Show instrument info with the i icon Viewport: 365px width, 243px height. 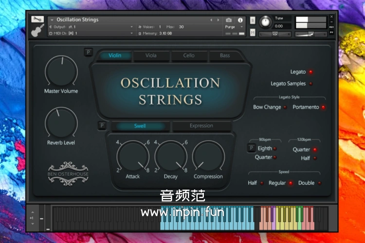coord(240,20)
